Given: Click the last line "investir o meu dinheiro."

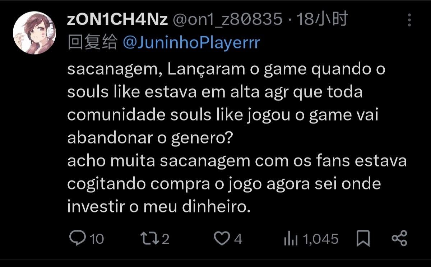Looking at the screenshot, I should click(x=158, y=207).
